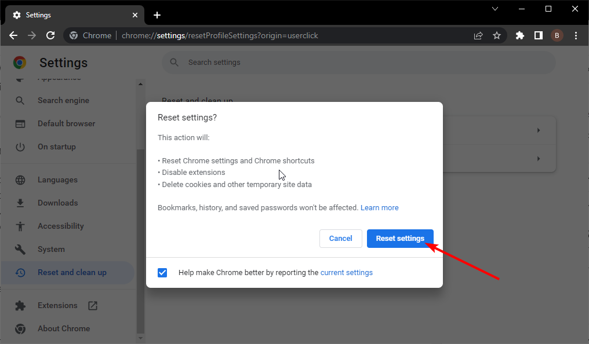589x344 pixels.
Task: Click the Chrome logo beside Settings heading
Action: (x=20, y=63)
